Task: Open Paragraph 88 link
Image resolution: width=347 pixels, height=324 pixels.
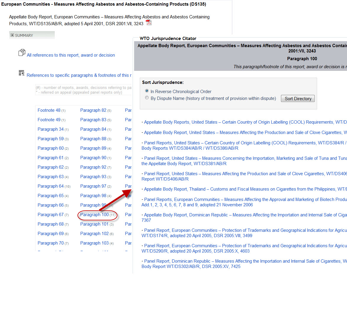Action: click(x=93, y=139)
